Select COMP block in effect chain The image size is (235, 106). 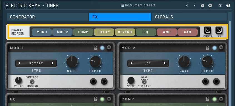pos(83,32)
